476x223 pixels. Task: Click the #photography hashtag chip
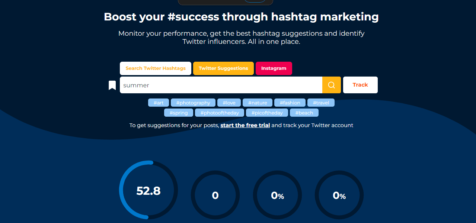click(193, 103)
